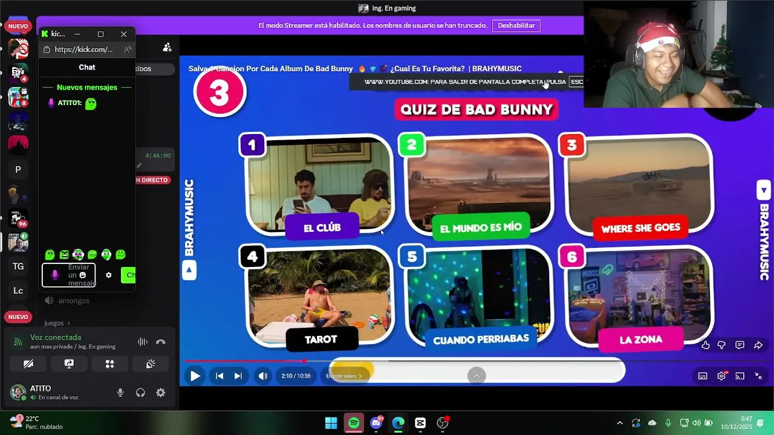Open Discord user settings gear
This screenshot has height=435, width=774.
point(160,393)
